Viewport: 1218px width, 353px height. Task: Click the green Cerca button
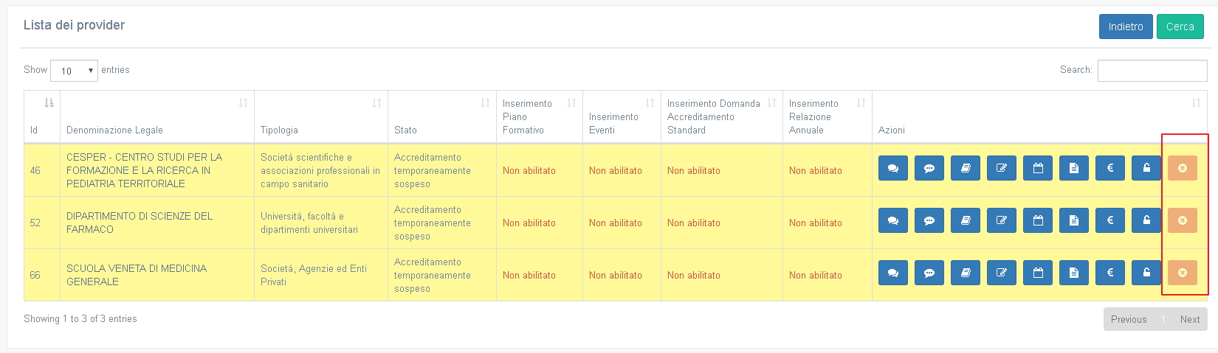1180,27
